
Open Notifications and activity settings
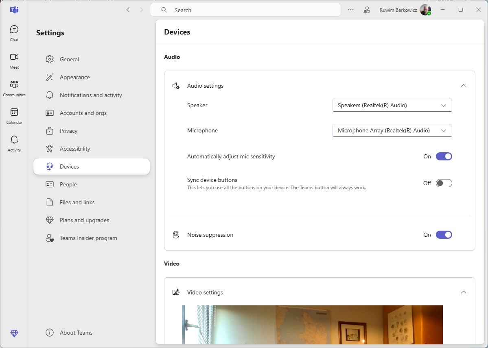[x=92, y=95]
